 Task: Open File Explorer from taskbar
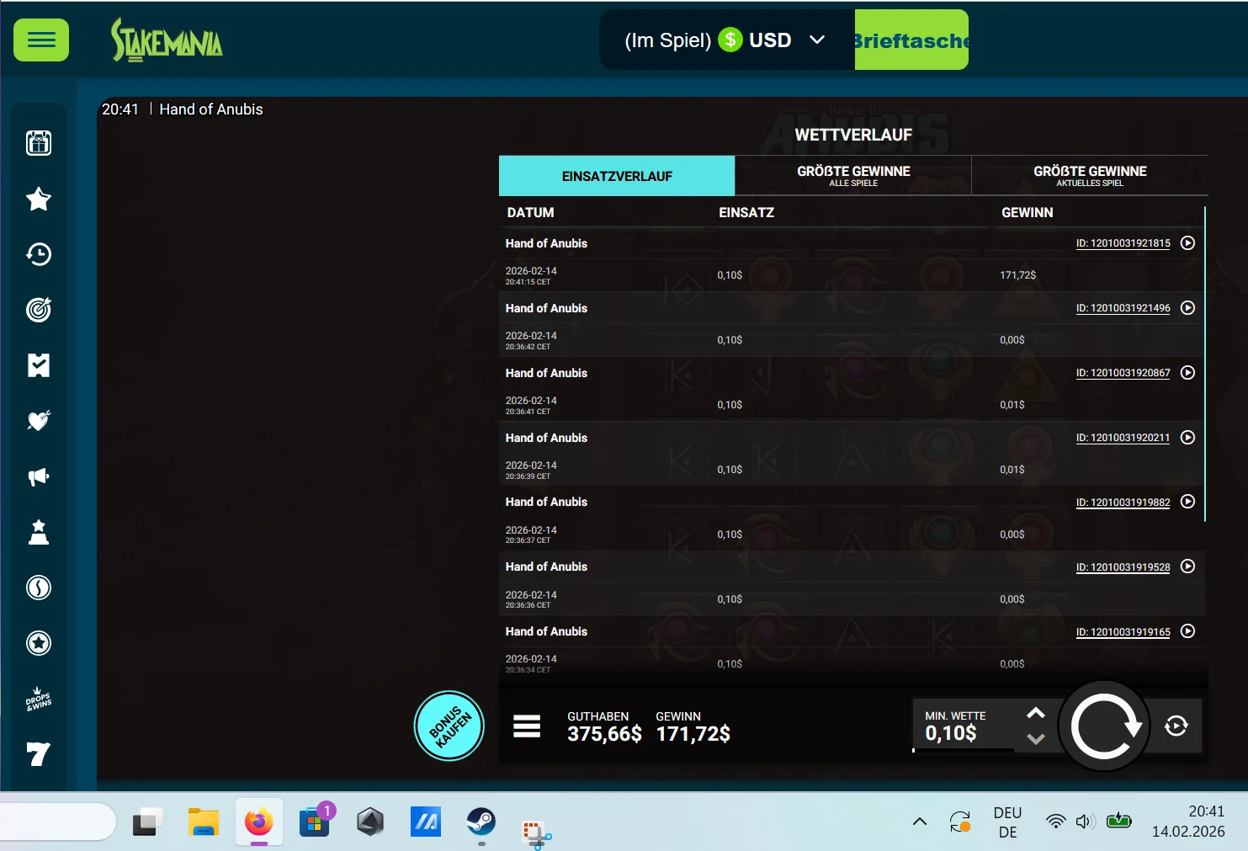(203, 822)
